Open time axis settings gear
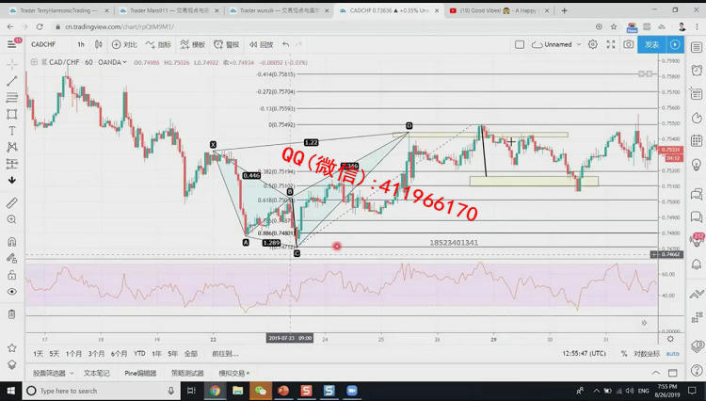 tap(670, 339)
